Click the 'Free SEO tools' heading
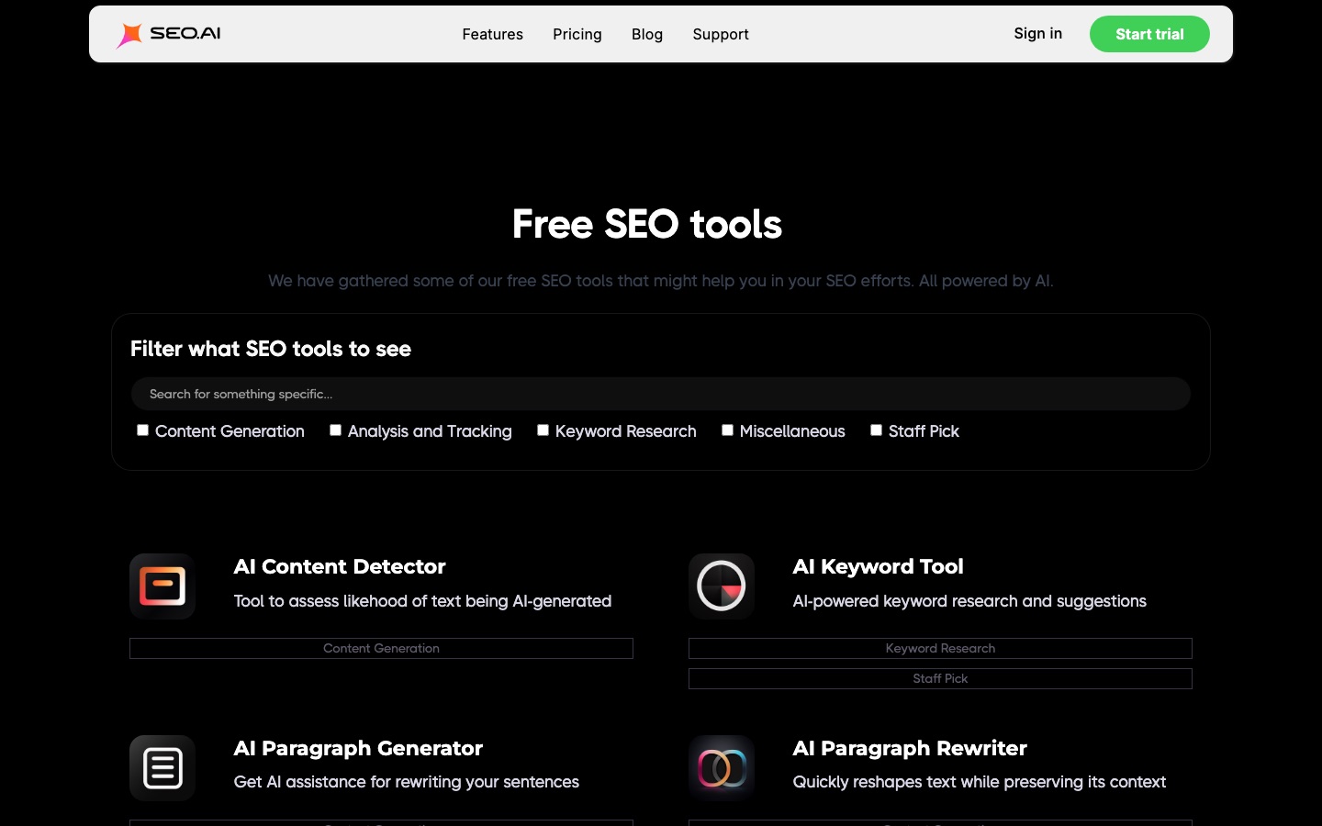Screen dimensions: 1322x826 [647, 224]
